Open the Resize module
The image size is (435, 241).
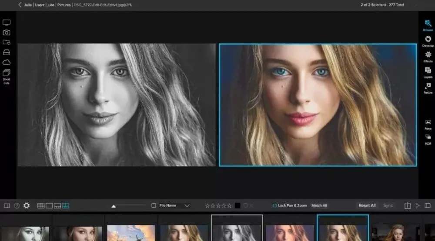click(x=428, y=88)
